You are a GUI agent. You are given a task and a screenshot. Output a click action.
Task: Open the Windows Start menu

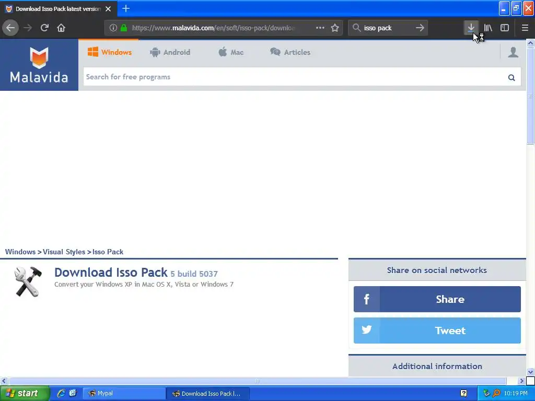point(25,394)
